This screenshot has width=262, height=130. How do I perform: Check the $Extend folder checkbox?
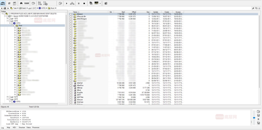[x=71, y=14]
